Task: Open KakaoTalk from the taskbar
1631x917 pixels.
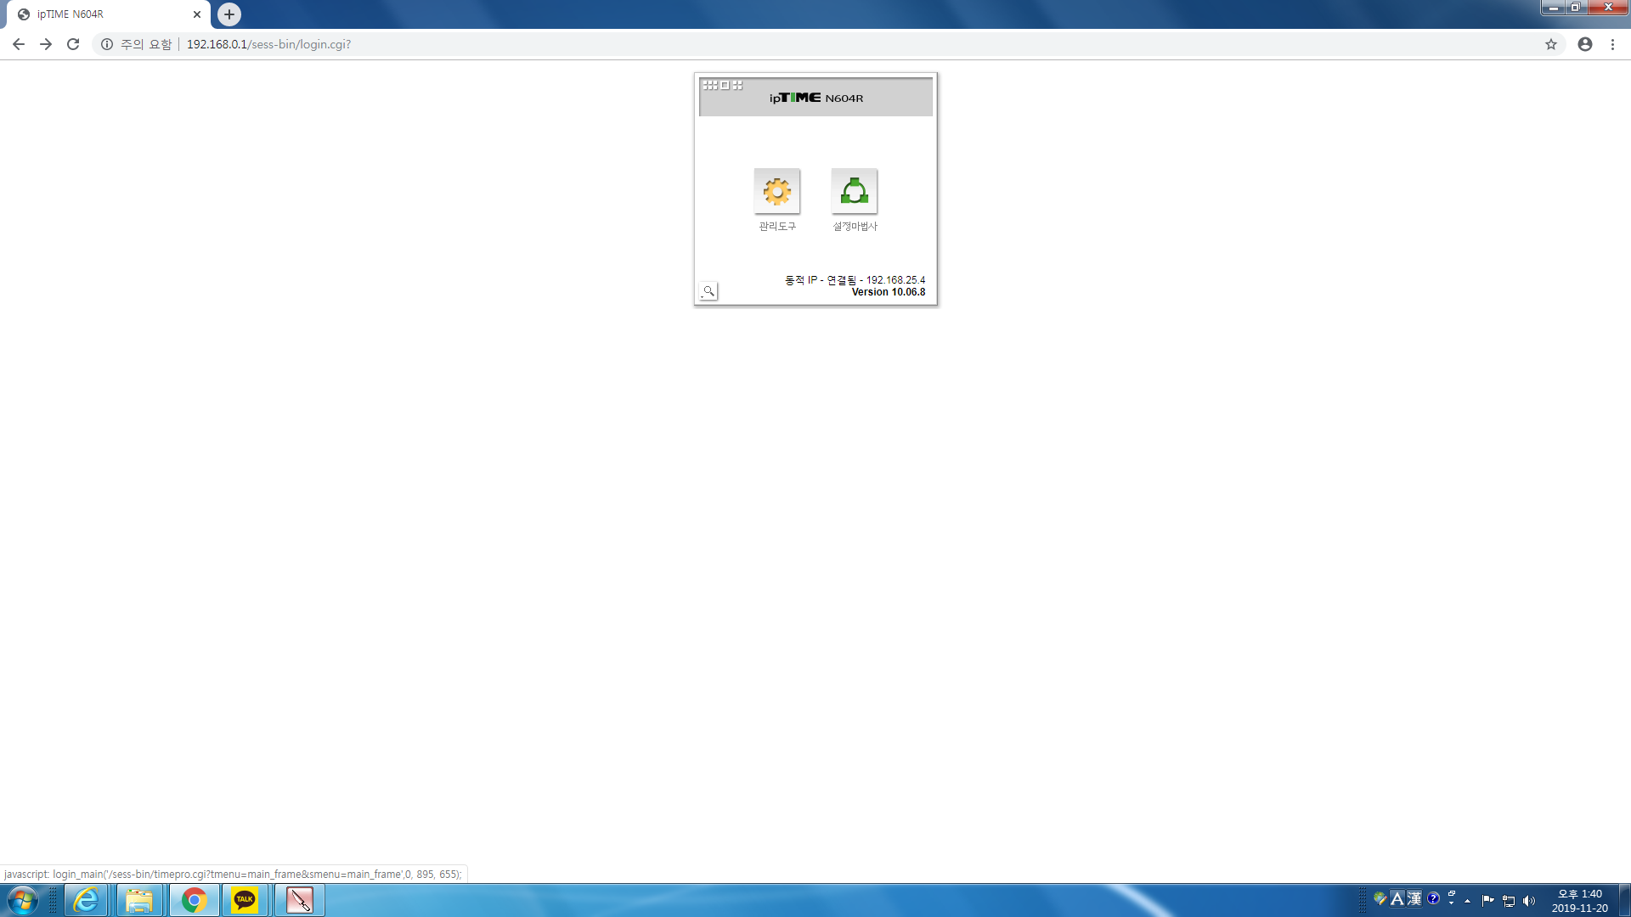Action: point(245,900)
